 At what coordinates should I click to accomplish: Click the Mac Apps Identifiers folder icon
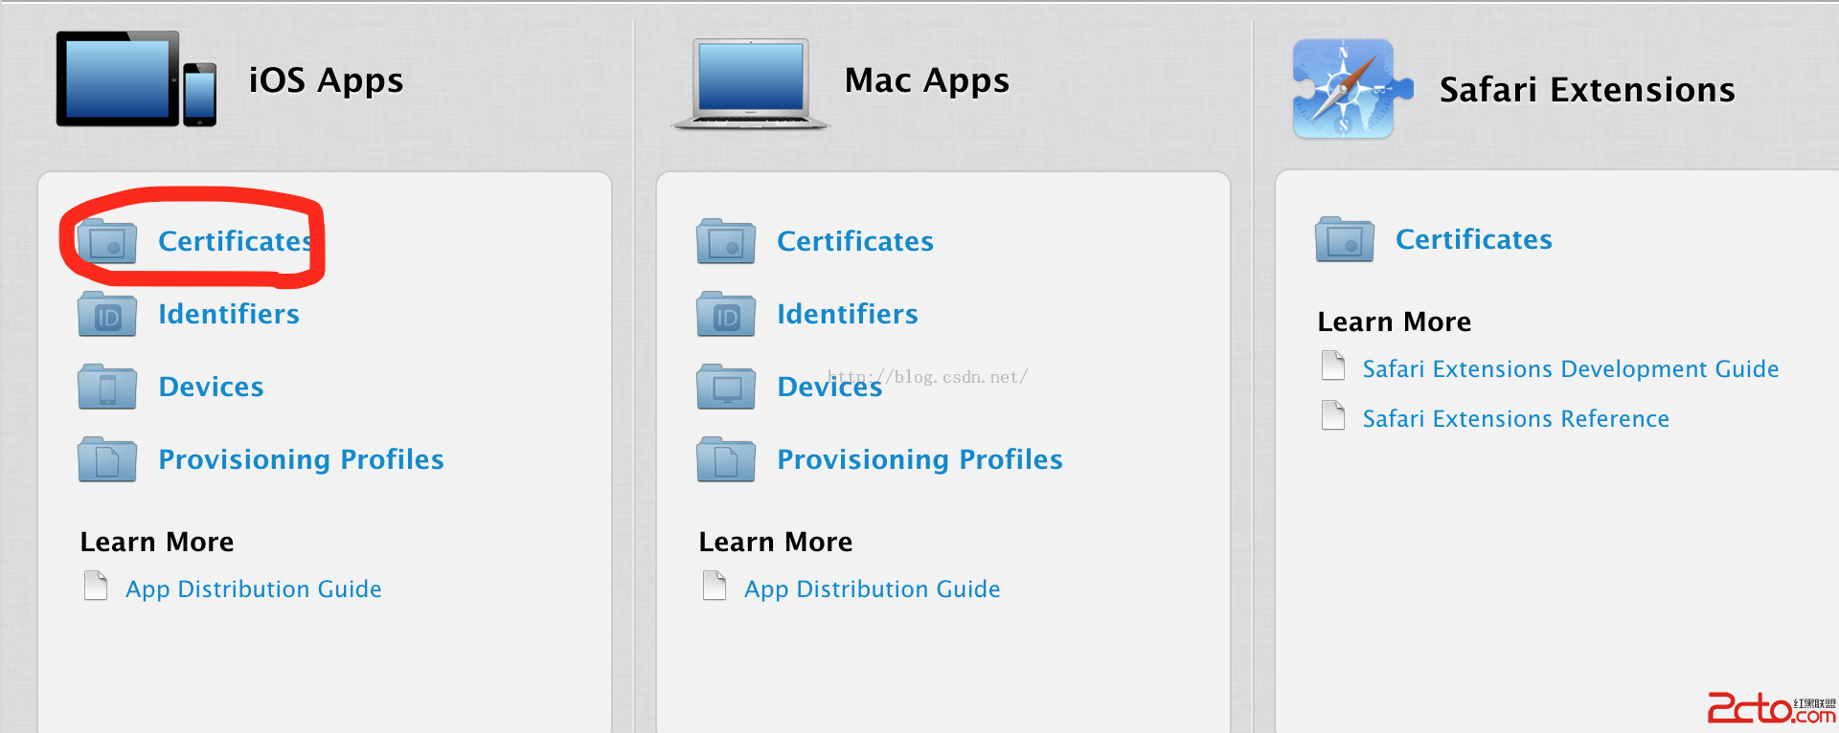click(x=726, y=315)
